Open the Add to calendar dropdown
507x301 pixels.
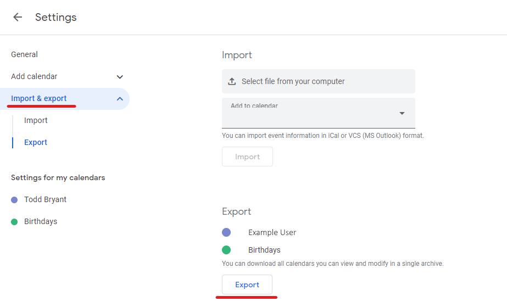318,113
